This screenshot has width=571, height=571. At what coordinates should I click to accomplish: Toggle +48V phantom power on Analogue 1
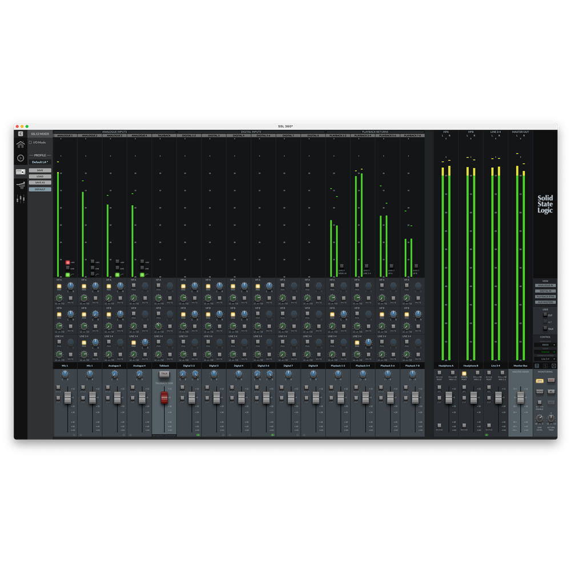68,262
